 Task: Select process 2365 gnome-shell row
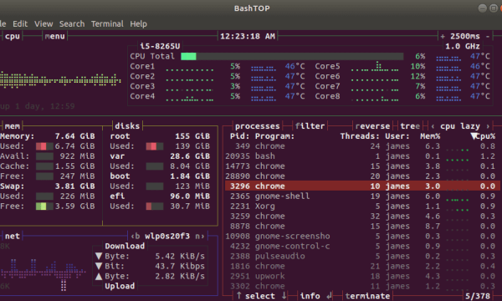click(362, 196)
